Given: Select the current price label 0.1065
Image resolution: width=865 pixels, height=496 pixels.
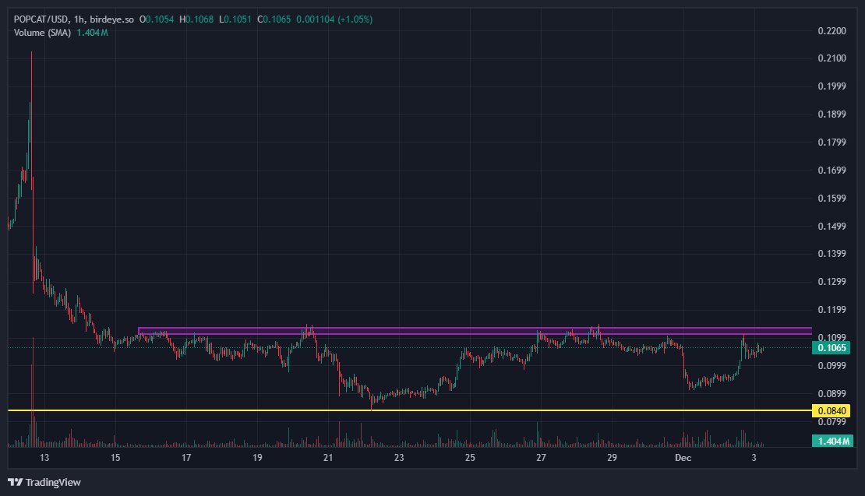Looking at the screenshot, I should (829, 348).
